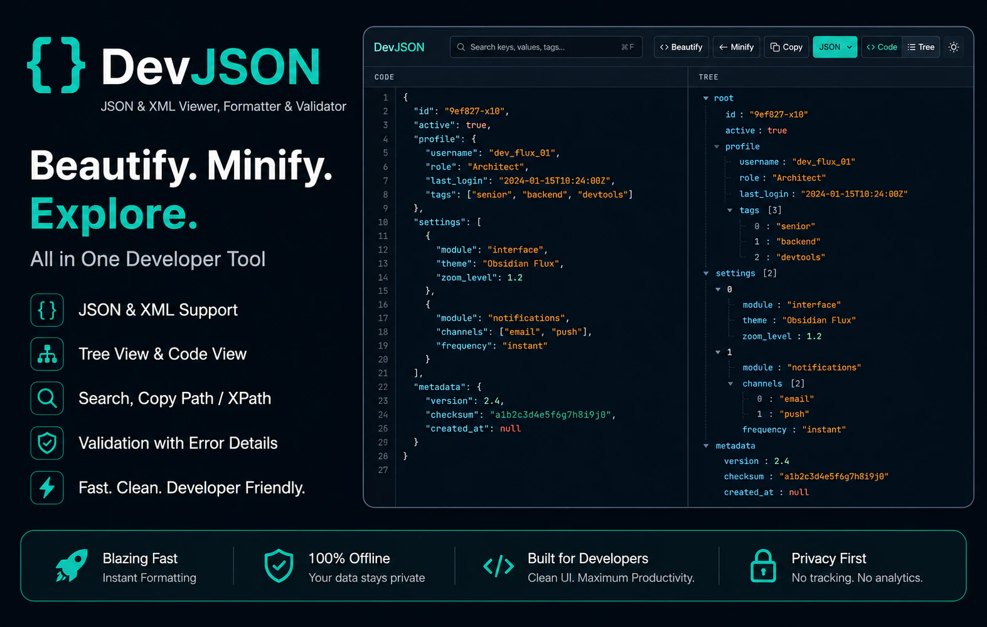Image resolution: width=987 pixels, height=627 pixels.
Task: Click the "9ef827-x10" value in the code
Action: (475, 112)
